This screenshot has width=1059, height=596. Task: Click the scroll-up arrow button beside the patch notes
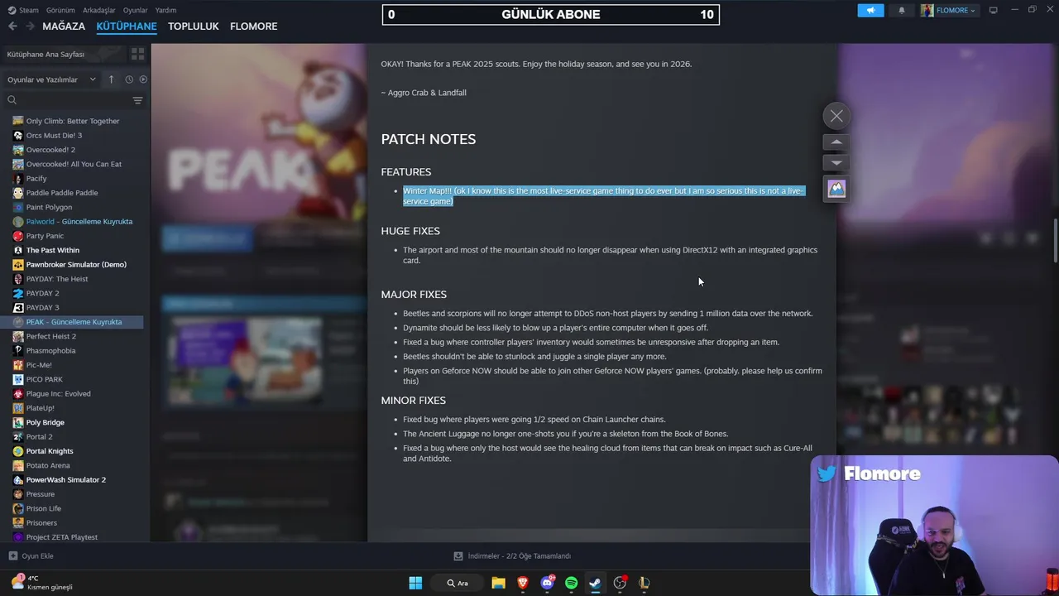pos(836,142)
